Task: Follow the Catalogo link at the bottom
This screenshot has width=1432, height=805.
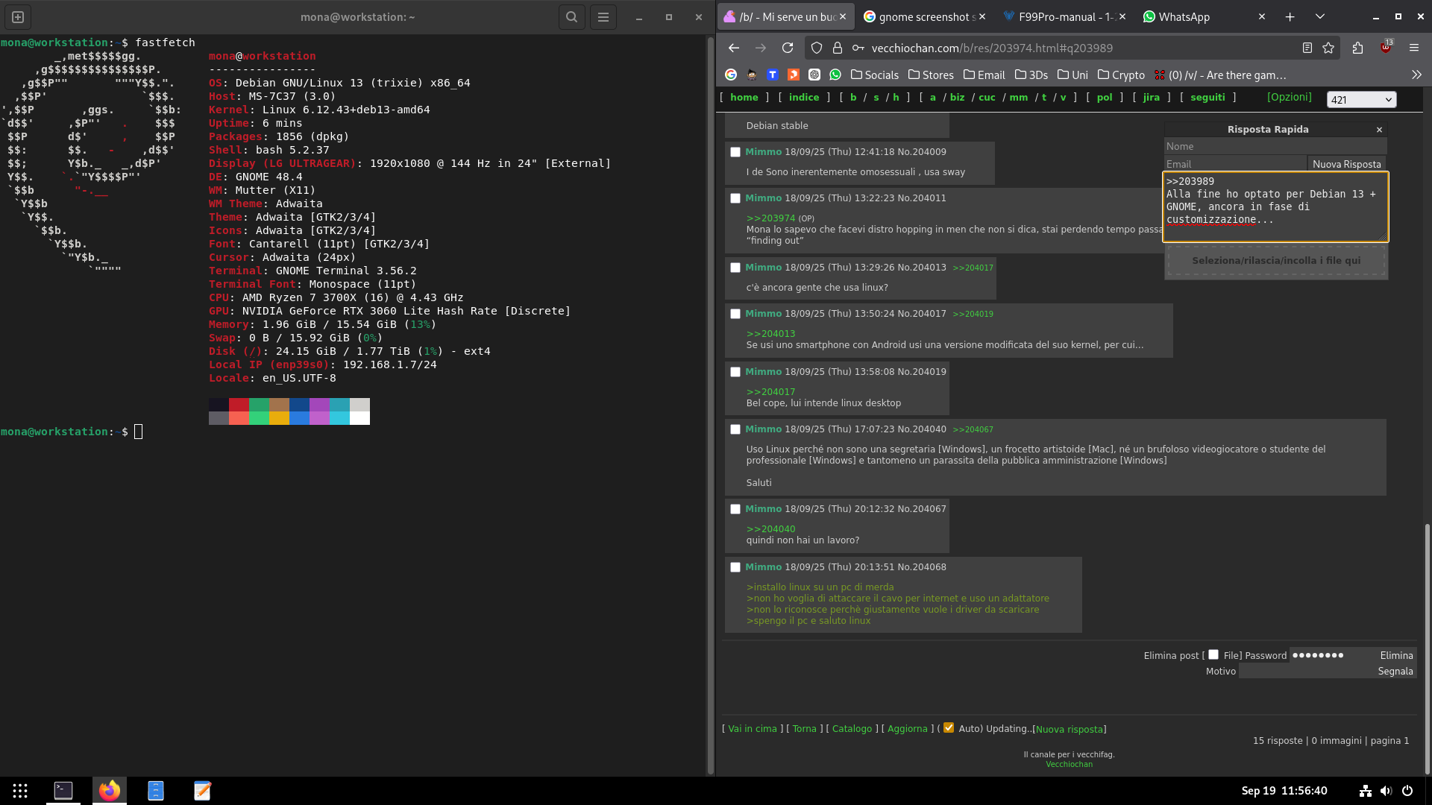Action: point(852,729)
